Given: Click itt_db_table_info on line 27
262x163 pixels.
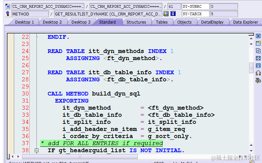Looking at the screenshot, I should pos(120,72).
